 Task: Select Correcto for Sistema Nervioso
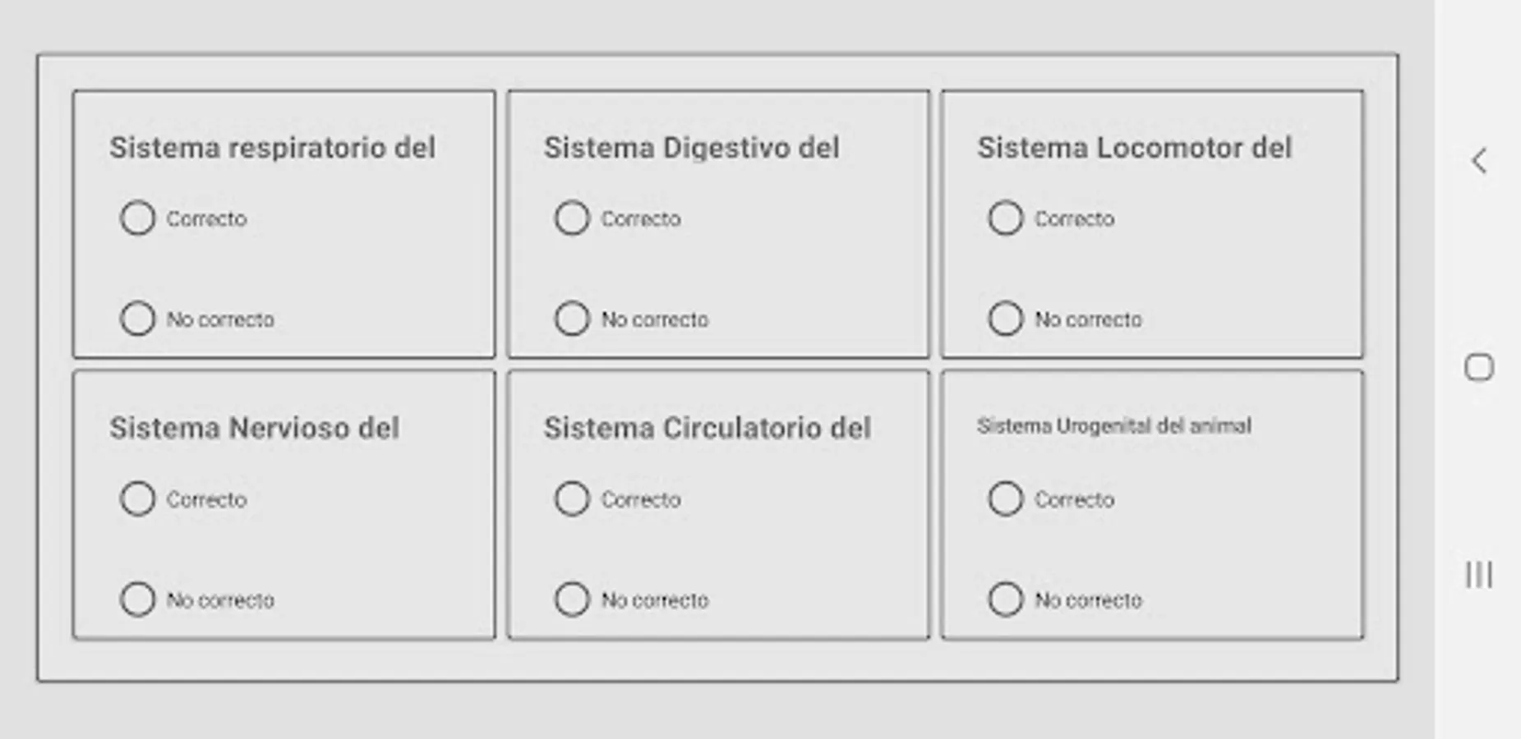coord(138,498)
